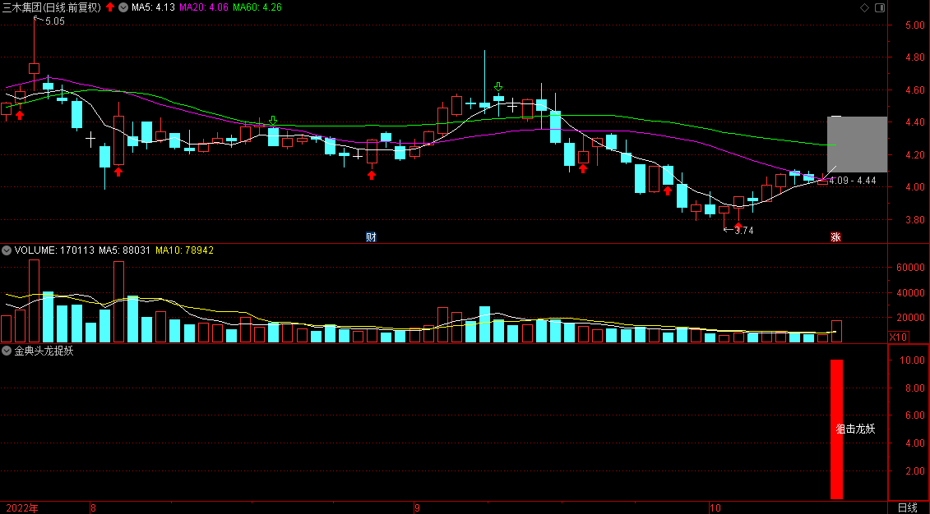Click the 4.09 - 4.44 range label
The width and height of the screenshot is (930, 514).
point(853,181)
